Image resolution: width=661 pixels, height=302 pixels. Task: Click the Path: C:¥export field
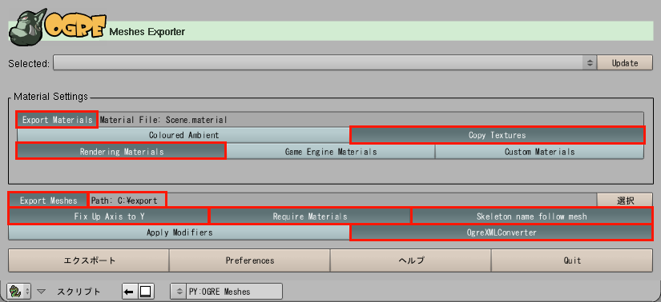[127, 201]
